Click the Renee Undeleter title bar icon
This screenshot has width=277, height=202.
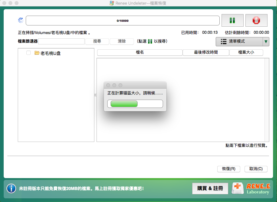tap(112, 3)
